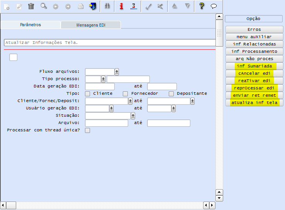
Task: Click the trash delete icon
Action: pos(31,6)
